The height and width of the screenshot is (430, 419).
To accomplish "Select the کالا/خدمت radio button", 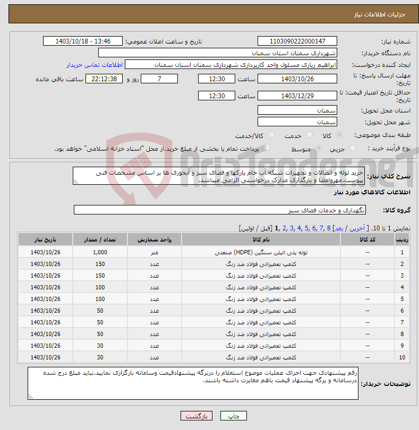I will click(x=271, y=135).
